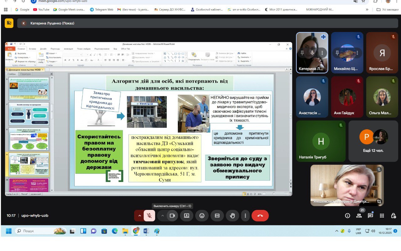Open more options three-dot menu
The image size is (401, 251).
tap(245, 216)
